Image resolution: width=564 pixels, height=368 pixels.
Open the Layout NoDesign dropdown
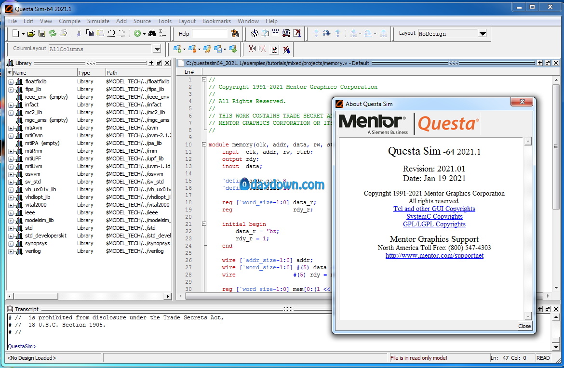pos(483,33)
